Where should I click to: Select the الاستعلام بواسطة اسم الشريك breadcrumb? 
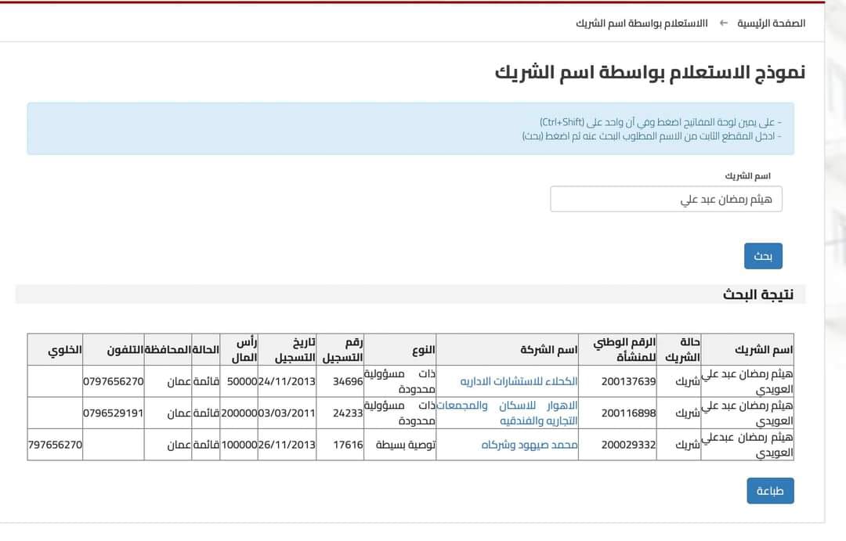click(642, 23)
